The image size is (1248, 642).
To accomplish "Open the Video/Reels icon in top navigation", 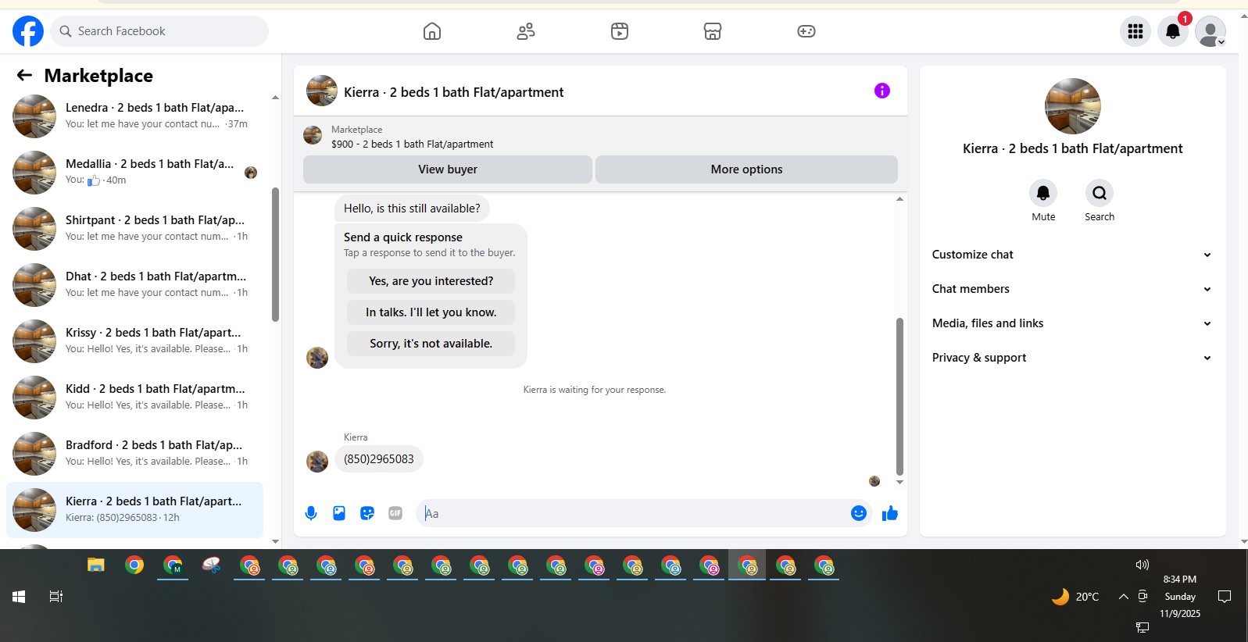I will [620, 31].
